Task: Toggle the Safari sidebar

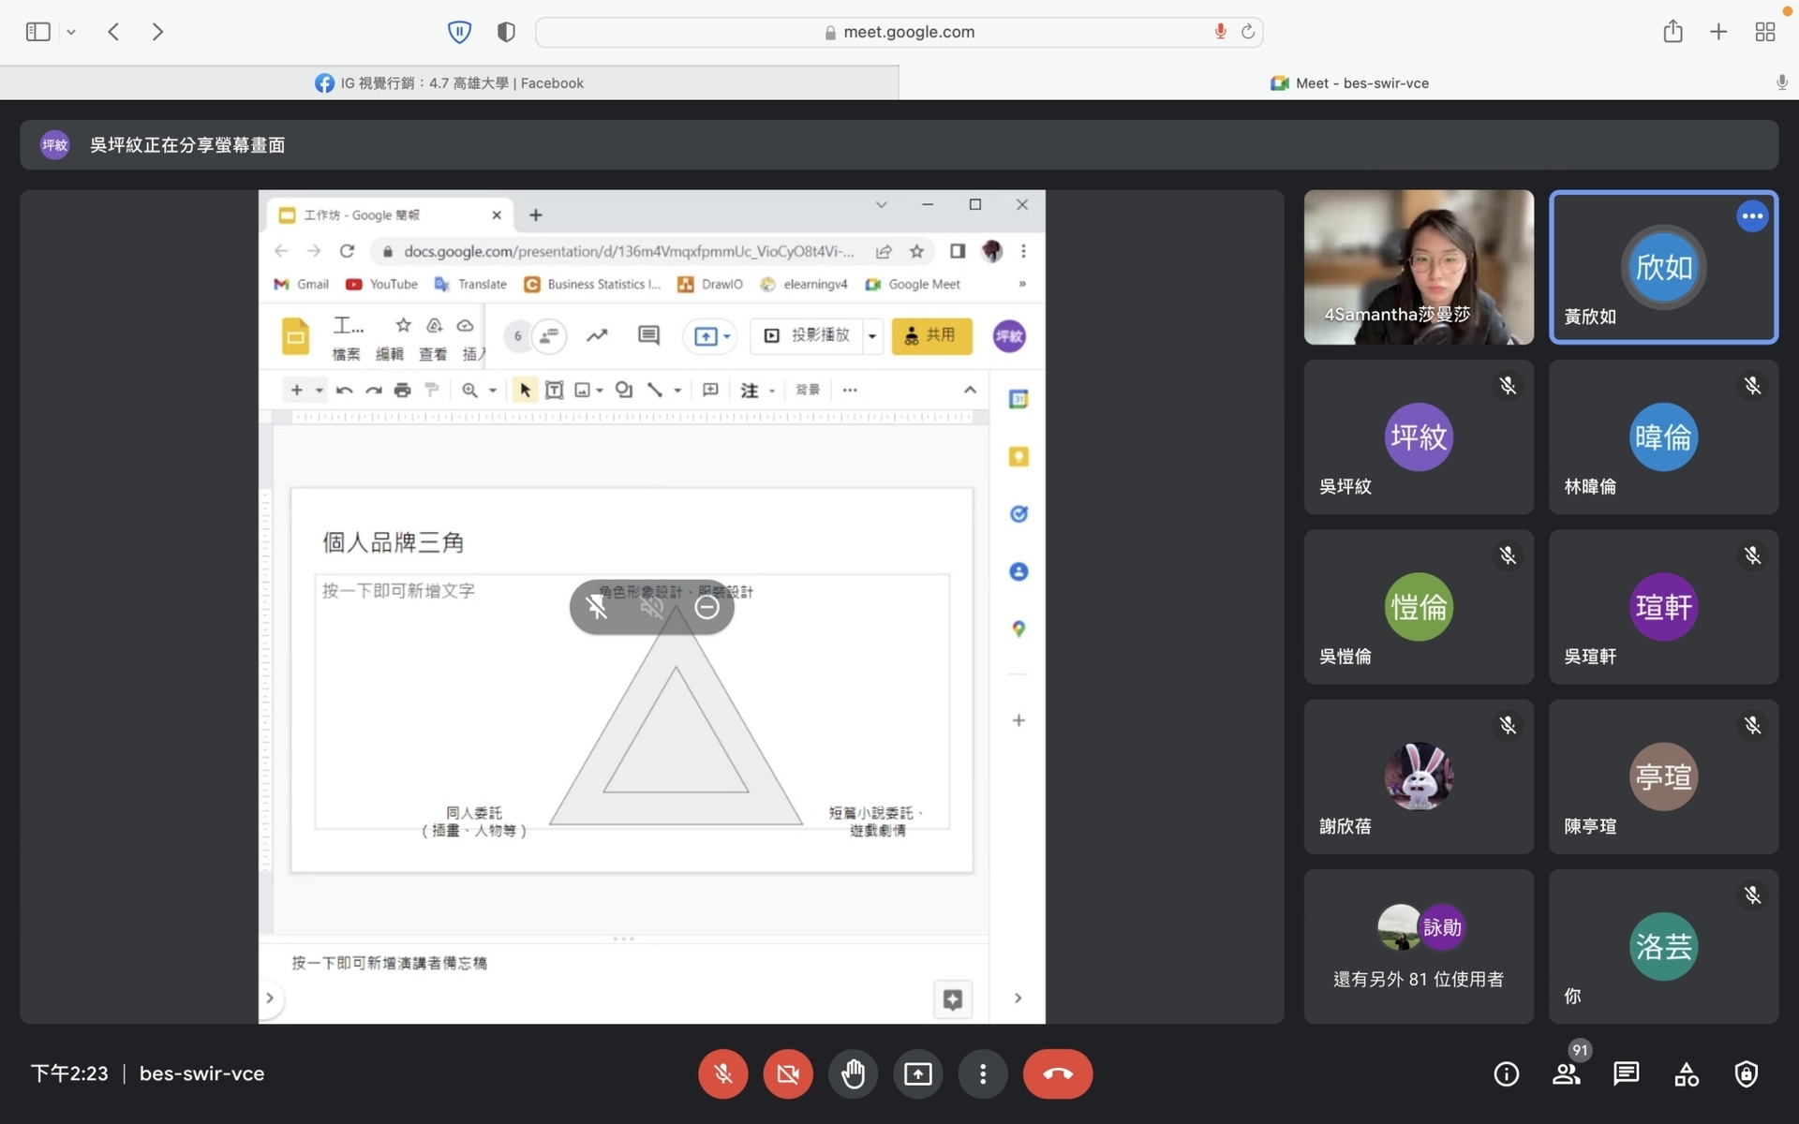Action: [x=37, y=32]
